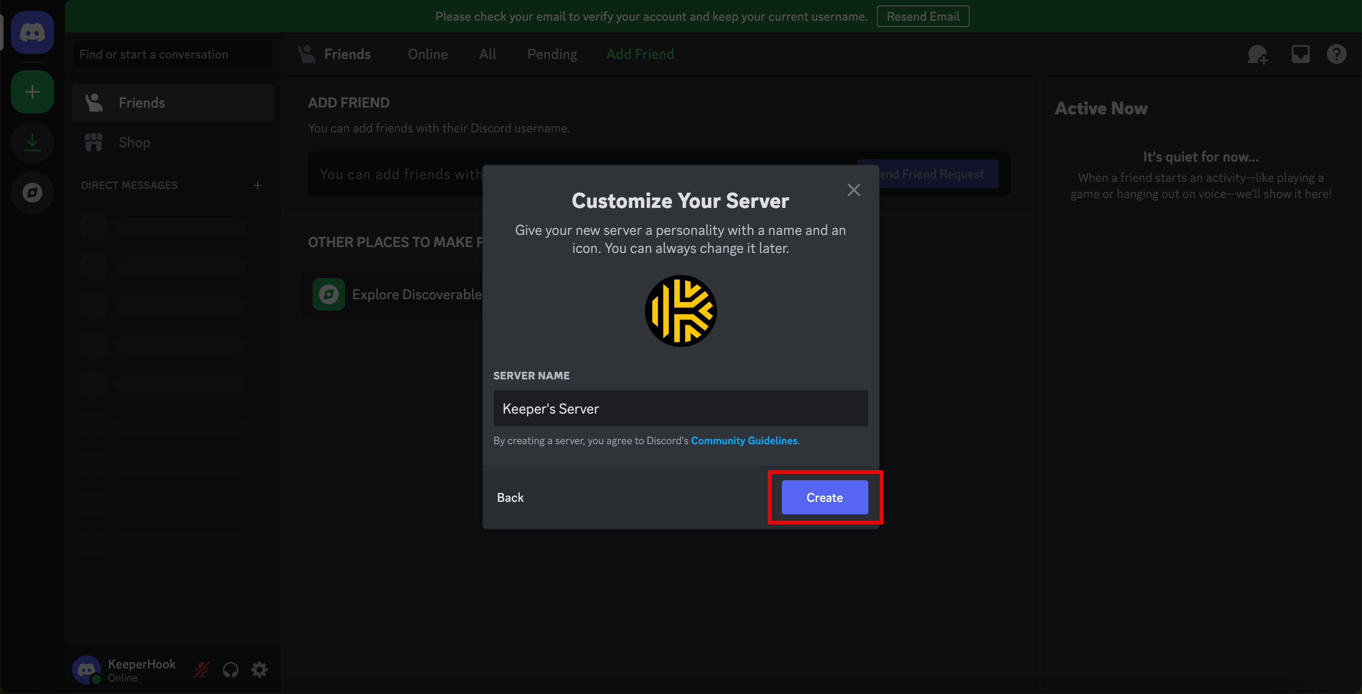Open the Community Guidelines link
Viewport: 1362px width, 694px height.
click(744, 441)
